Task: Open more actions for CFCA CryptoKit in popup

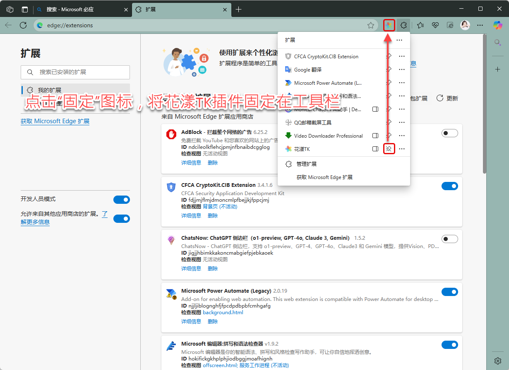Action: (x=401, y=56)
